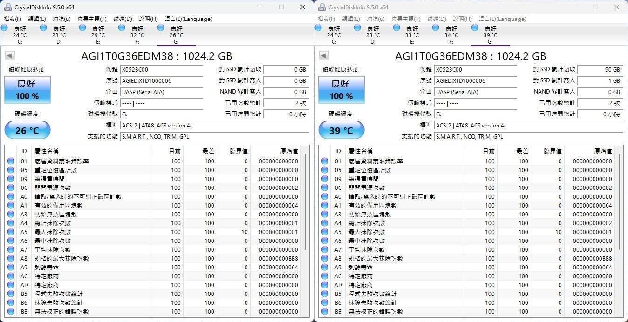Select the F: drive tab showing 34 °C
The width and height of the screenshot is (628, 322).
pos(451,35)
